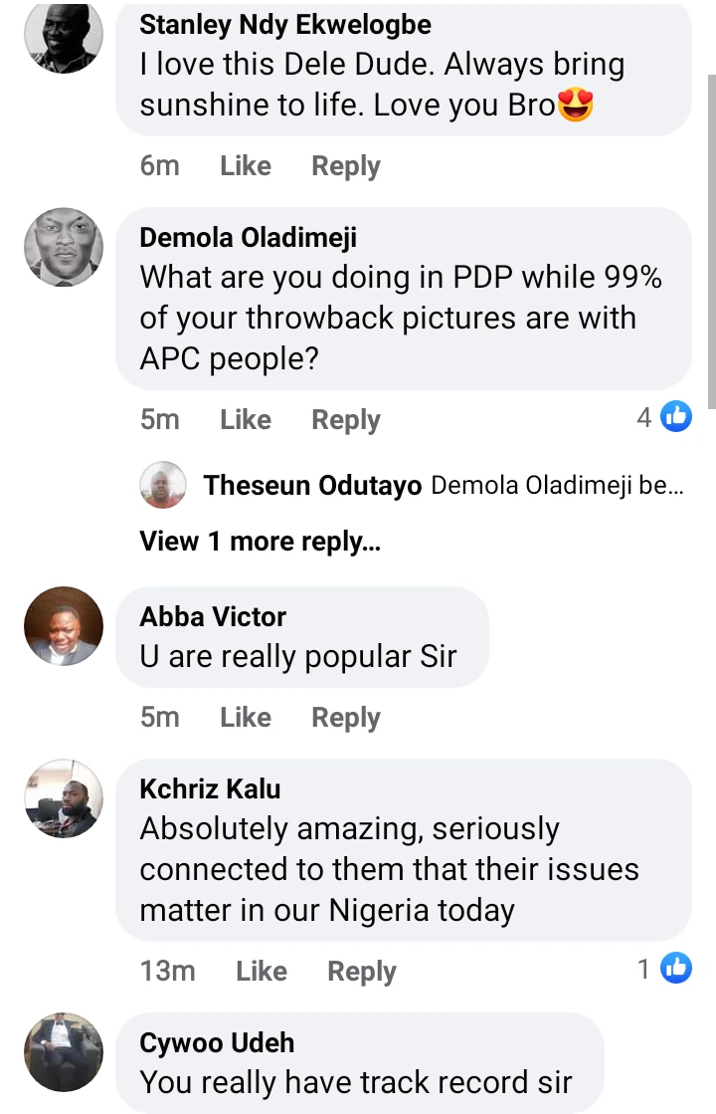Reply to Demola Oladimeji's comment
Image resolution: width=716 pixels, height=1114 pixels.
(x=346, y=420)
